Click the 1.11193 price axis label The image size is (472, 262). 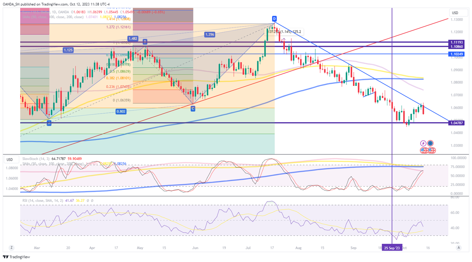click(457, 42)
